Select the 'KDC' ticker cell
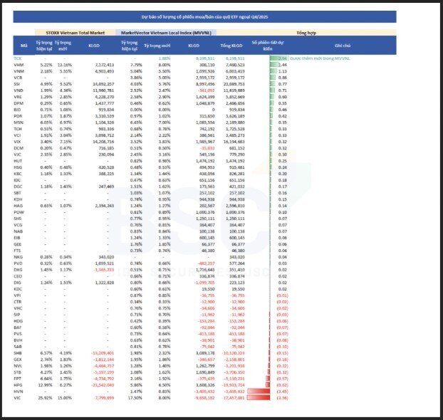 coord(18,289)
